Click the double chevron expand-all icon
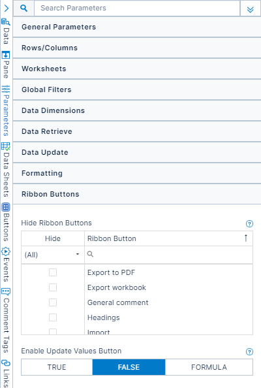Viewport: 261px width, 388px height. tap(251, 9)
